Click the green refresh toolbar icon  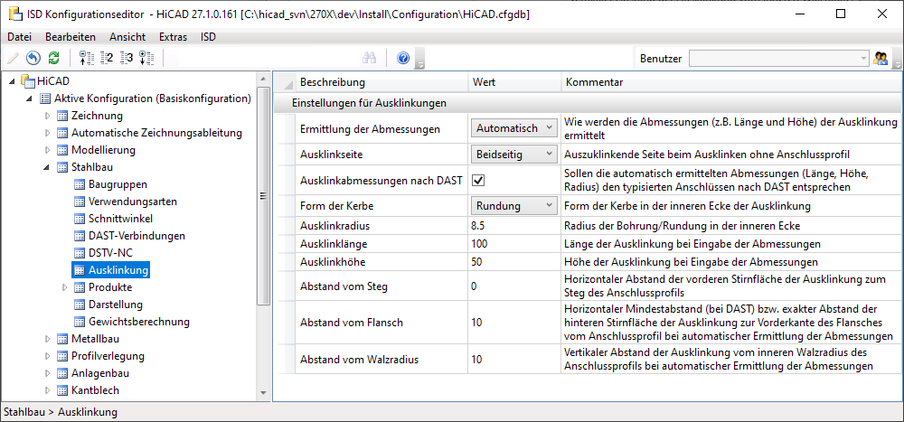tap(53, 58)
